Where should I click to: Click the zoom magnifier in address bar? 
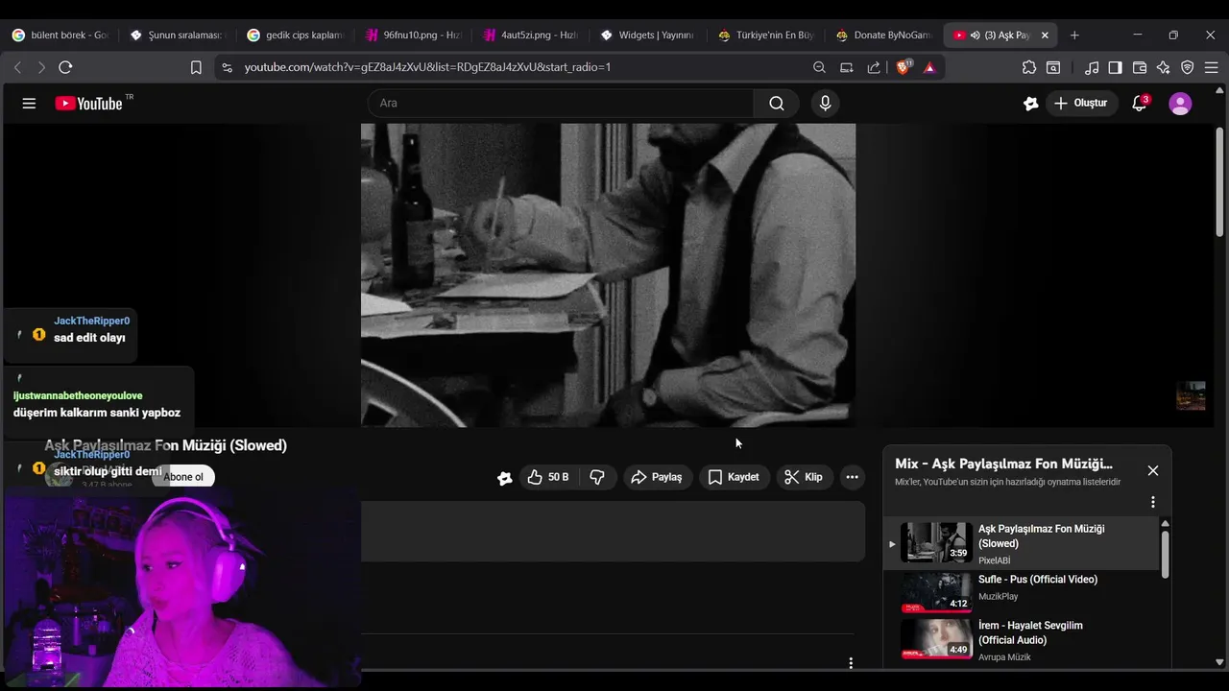tap(819, 67)
